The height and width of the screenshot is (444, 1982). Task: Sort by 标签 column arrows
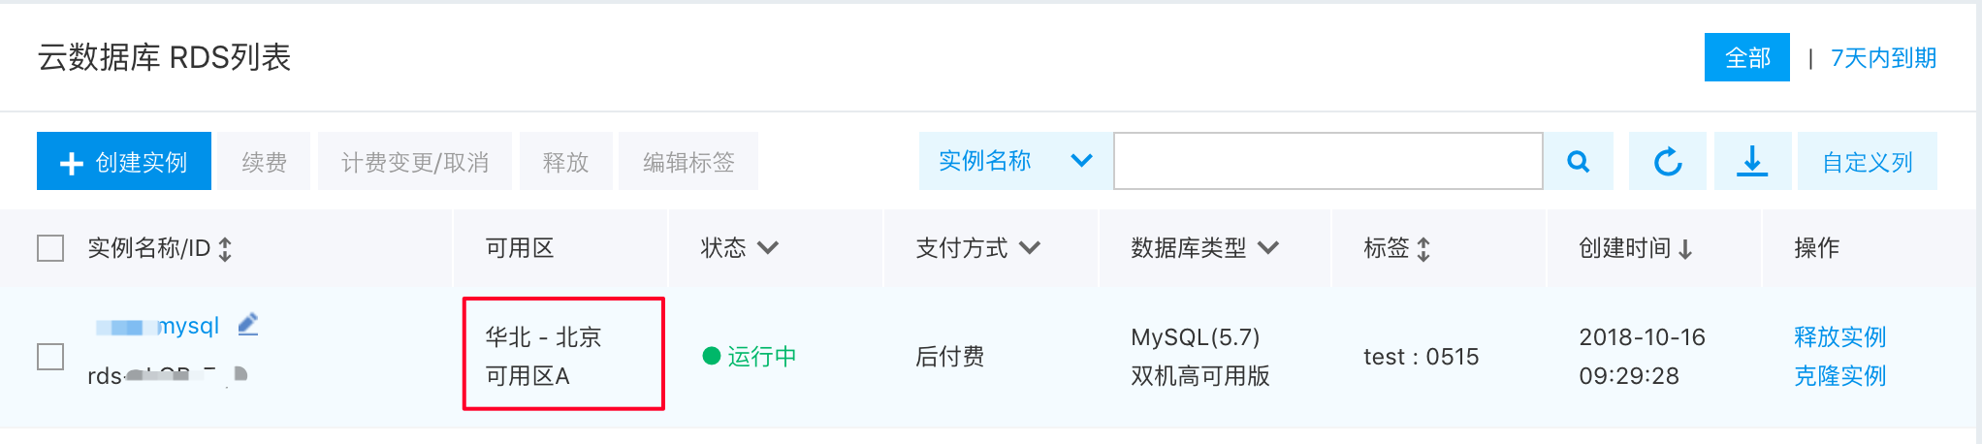(1423, 249)
